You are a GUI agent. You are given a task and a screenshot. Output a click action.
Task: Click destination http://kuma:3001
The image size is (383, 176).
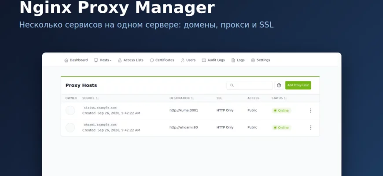point(184,110)
